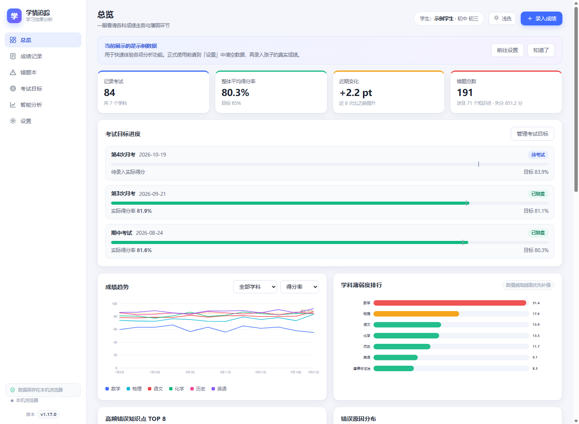This screenshot has width=579, height=424.
Task: Open the 得分率 metric dropdown
Action: 300,287
